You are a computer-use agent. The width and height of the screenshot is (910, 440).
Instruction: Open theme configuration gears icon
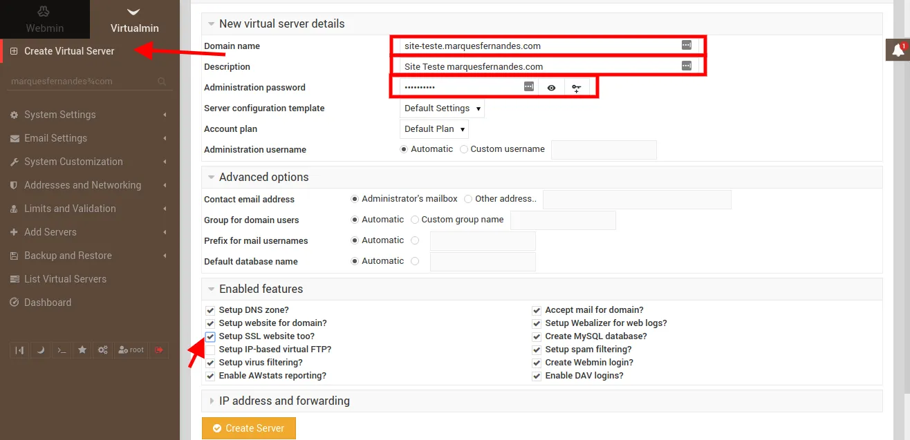[103, 350]
